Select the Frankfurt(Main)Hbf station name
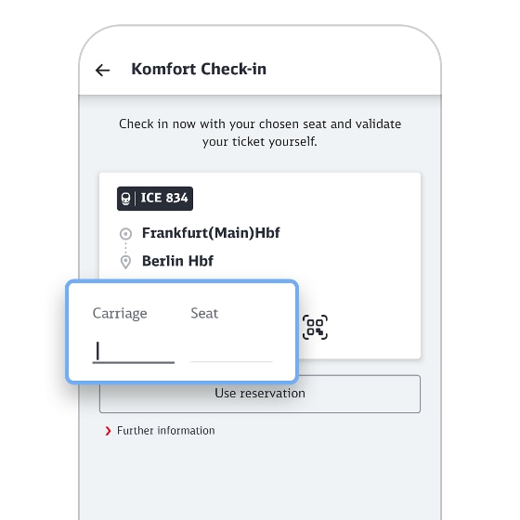 click(211, 233)
